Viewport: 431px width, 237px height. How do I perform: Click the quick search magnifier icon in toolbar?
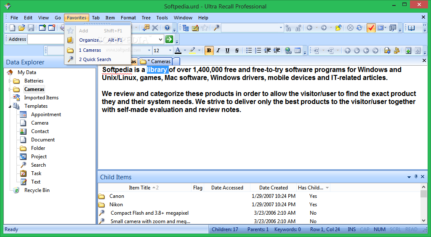[217, 28]
